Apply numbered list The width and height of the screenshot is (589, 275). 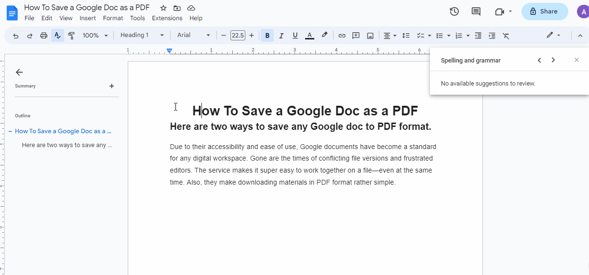(459, 36)
